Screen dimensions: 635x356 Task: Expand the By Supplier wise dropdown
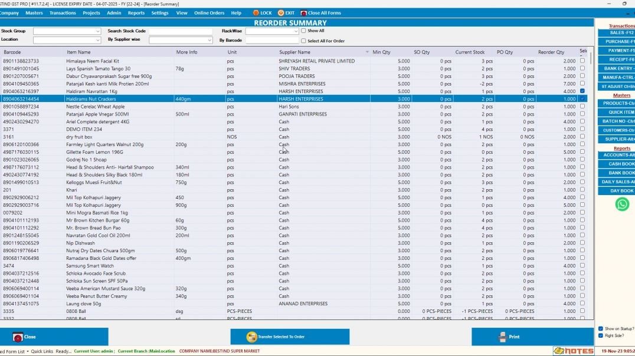point(211,40)
